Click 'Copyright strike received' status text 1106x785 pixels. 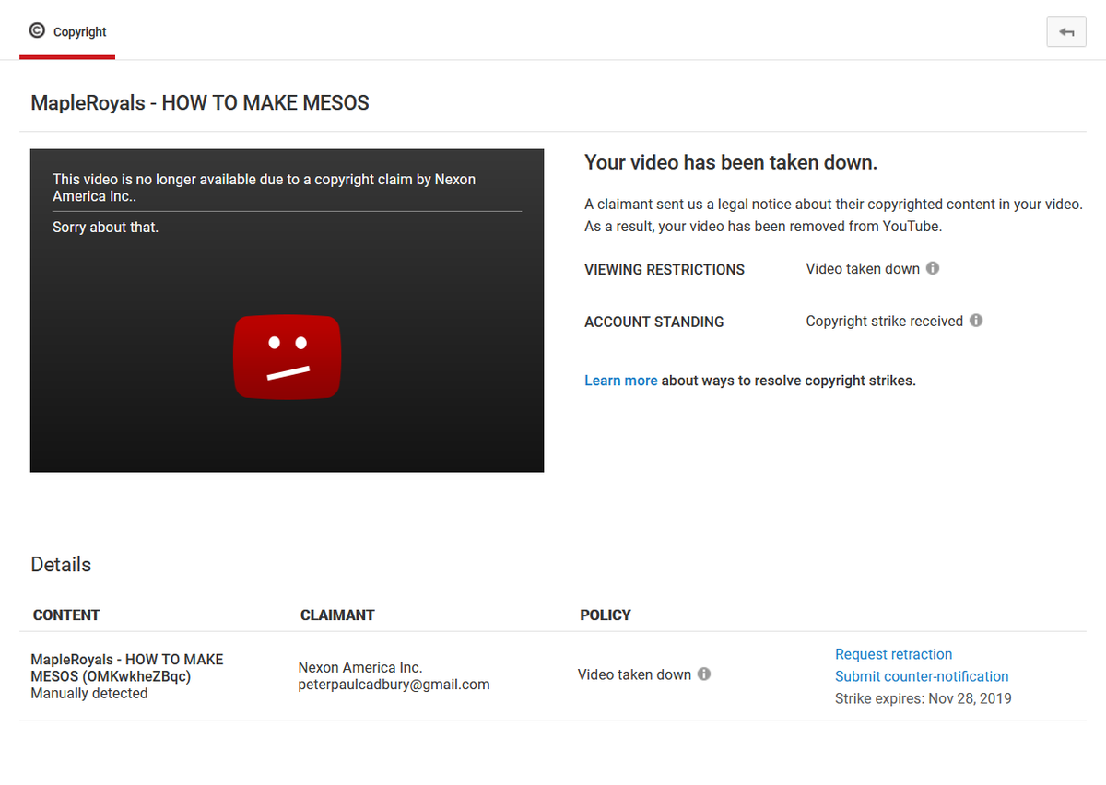885,322
